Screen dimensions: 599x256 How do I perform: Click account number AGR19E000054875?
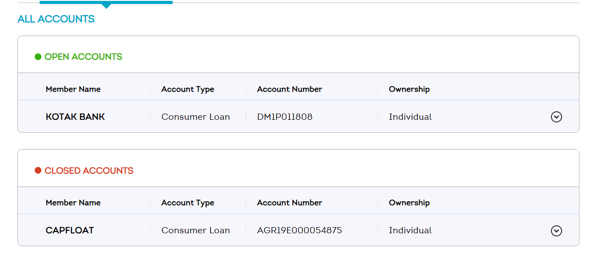[299, 231]
